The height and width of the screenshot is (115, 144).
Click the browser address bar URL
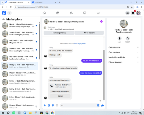tap(33, 7)
